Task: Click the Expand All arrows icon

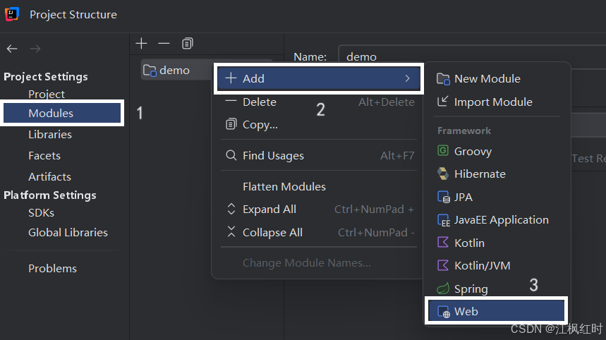Action: pyautogui.click(x=231, y=209)
